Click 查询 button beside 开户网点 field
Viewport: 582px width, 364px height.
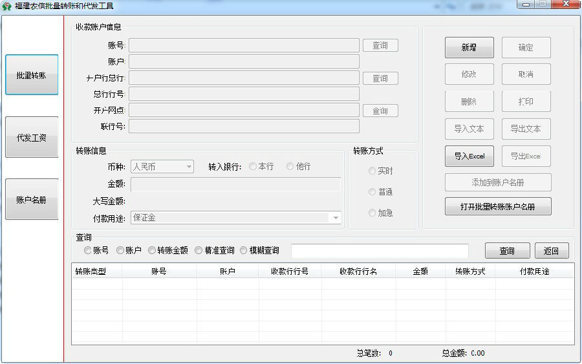pos(380,111)
